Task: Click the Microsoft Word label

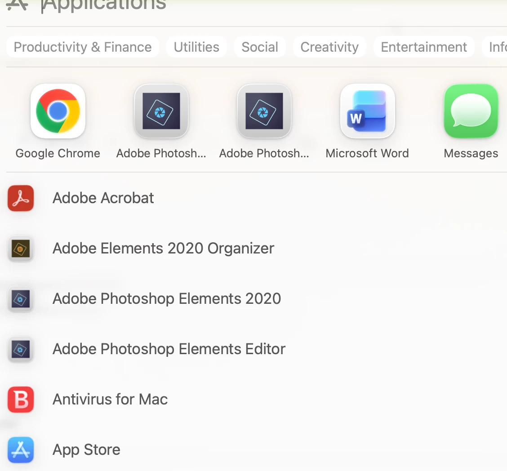Action: [x=367, y=153]
